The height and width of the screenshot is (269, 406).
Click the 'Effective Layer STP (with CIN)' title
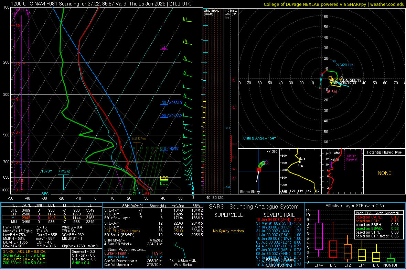(x=354, y=206)
